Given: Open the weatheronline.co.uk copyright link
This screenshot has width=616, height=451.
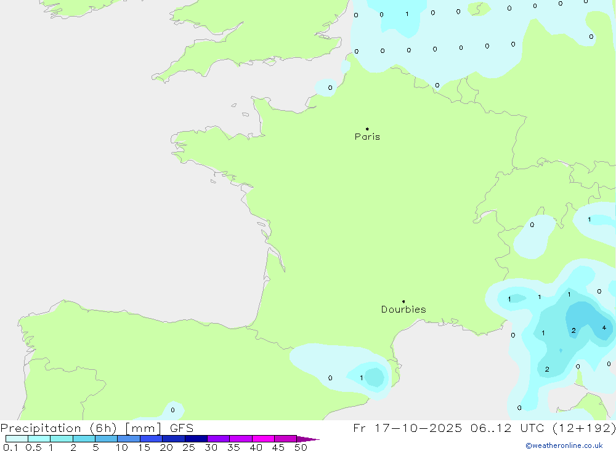Looking at the screenshot, I should [564, 445].
